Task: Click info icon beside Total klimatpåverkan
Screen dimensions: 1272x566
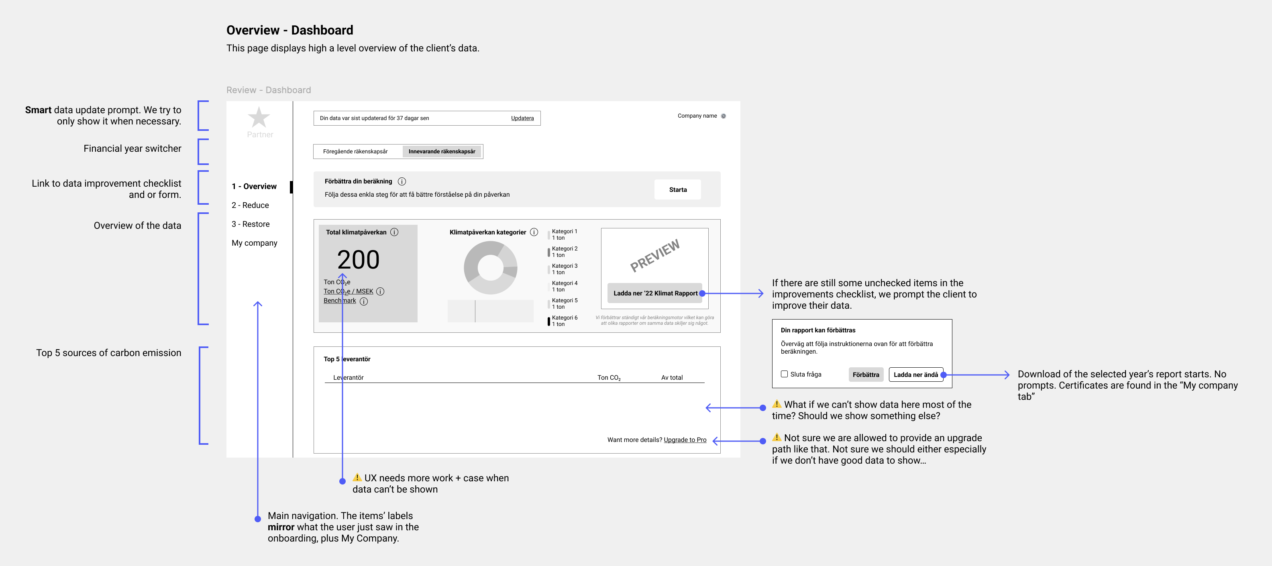Action: click(395, 232)
